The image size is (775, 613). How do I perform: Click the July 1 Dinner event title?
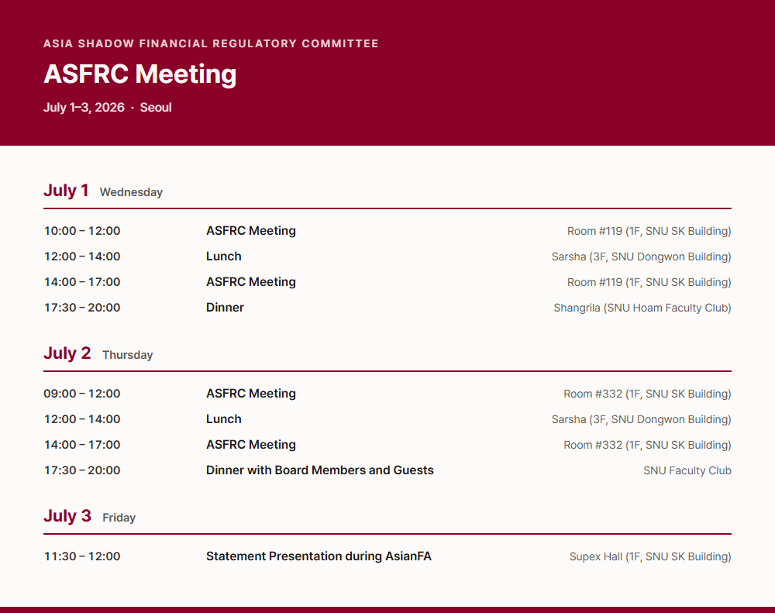225,308
